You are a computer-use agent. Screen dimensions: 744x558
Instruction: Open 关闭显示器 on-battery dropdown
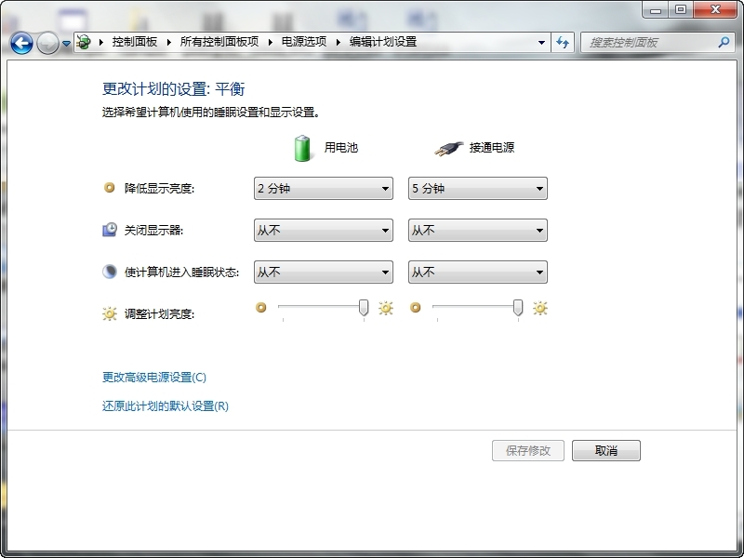coord(324,230)
